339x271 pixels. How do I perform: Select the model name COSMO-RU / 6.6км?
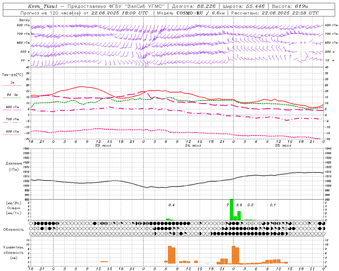[200, 13]
